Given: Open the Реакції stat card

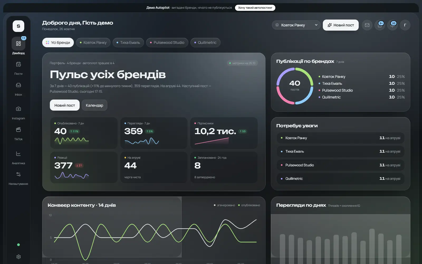Looking at the screenshot, I should 84,167.
